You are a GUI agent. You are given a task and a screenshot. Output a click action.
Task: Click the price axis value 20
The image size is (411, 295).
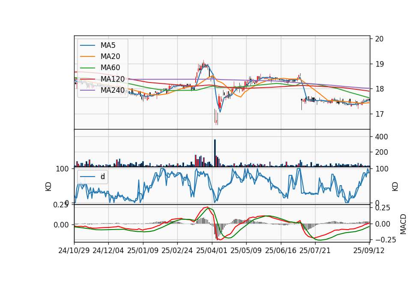coord(379,39)
